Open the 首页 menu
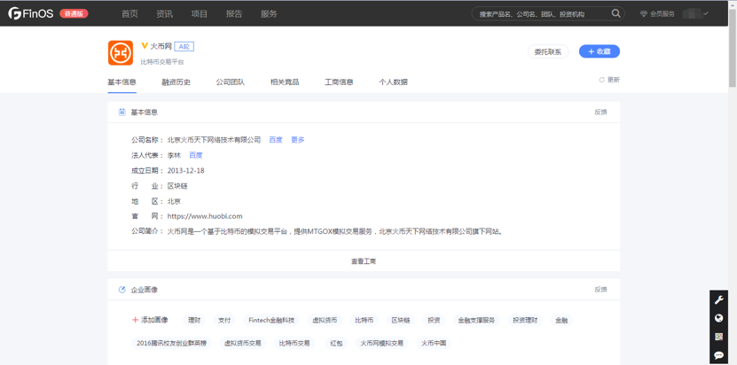The image size is (737, 365). click(x=129, y=13)
